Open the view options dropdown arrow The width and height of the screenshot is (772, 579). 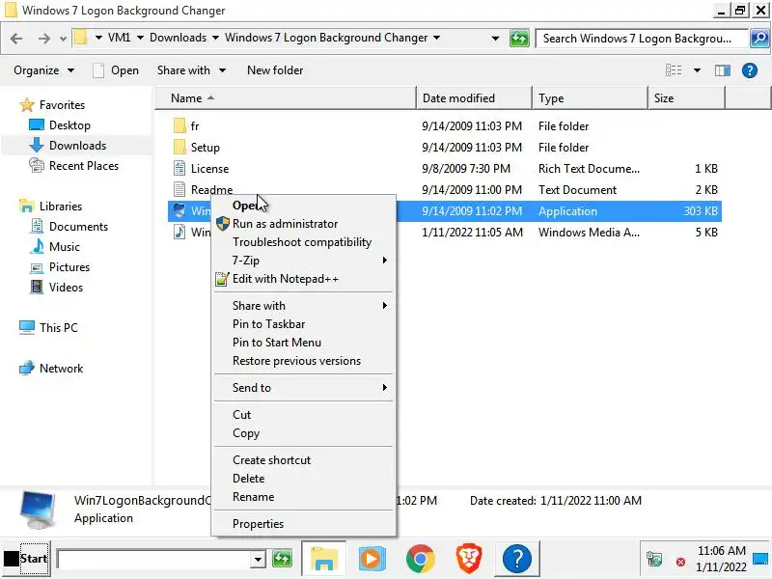[697, 70]
